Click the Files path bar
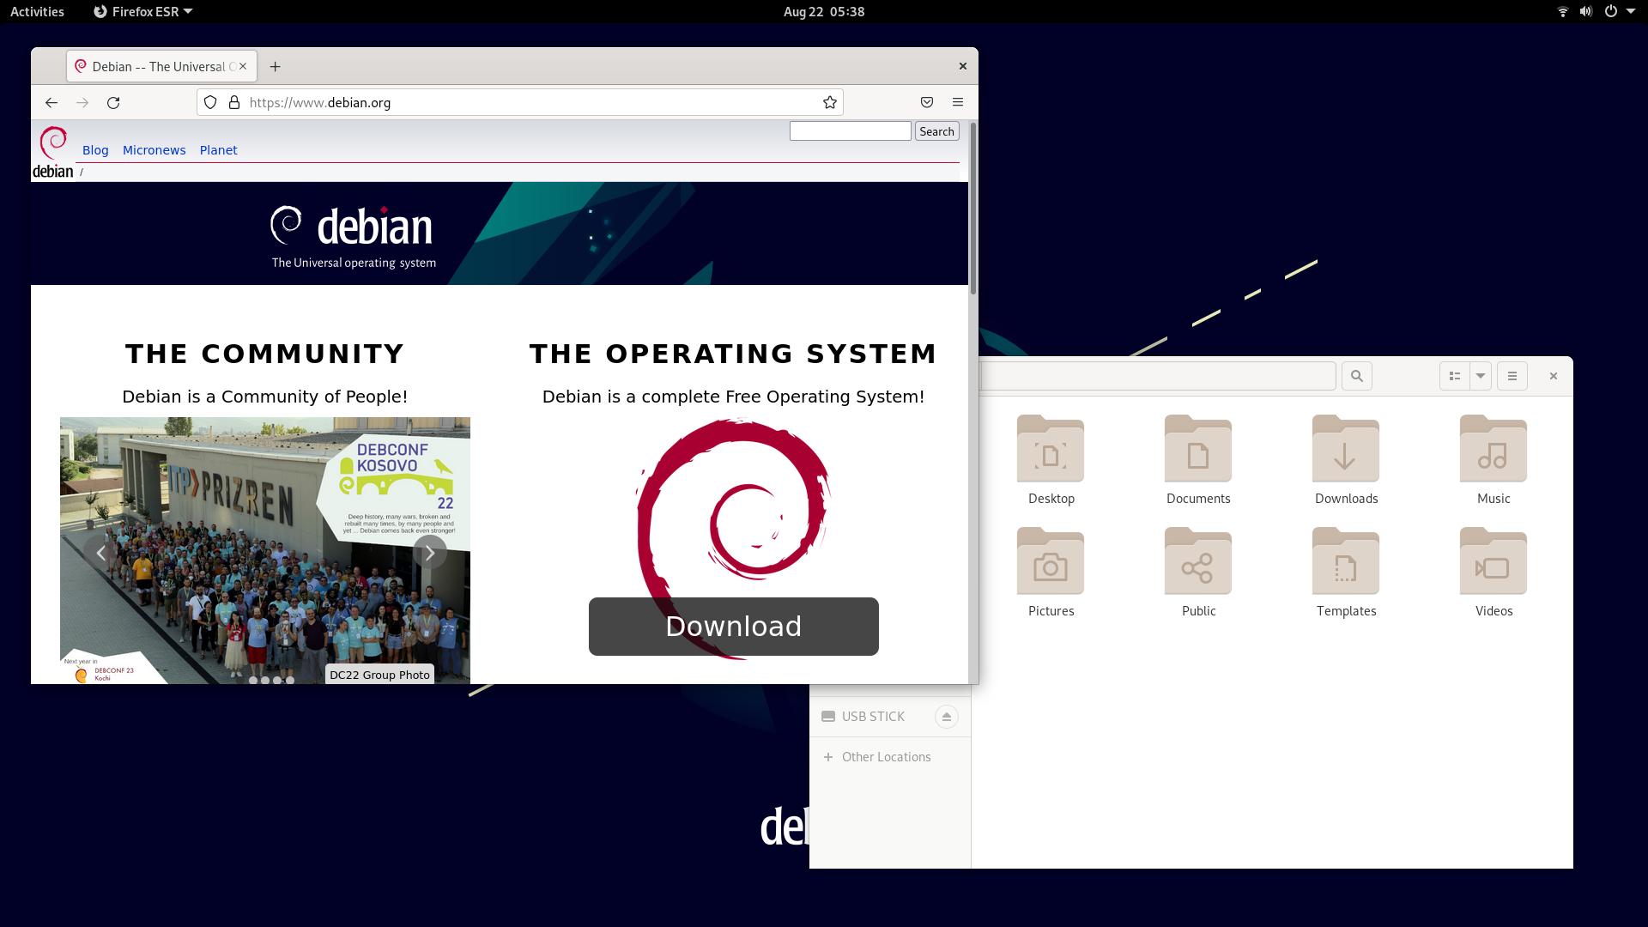Image resolution: width=1648 pixels, height=927 pixels. click(x=1157, y=376)
